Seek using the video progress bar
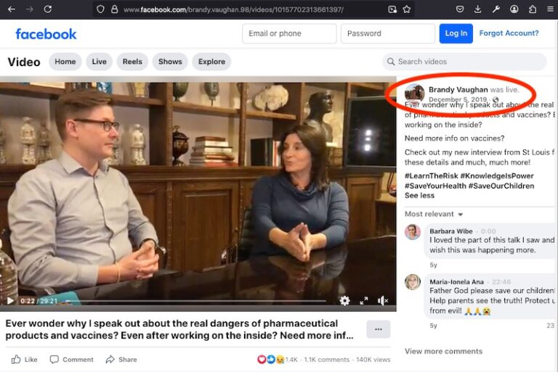Screen dimensions: 558x372 (195, 301)
